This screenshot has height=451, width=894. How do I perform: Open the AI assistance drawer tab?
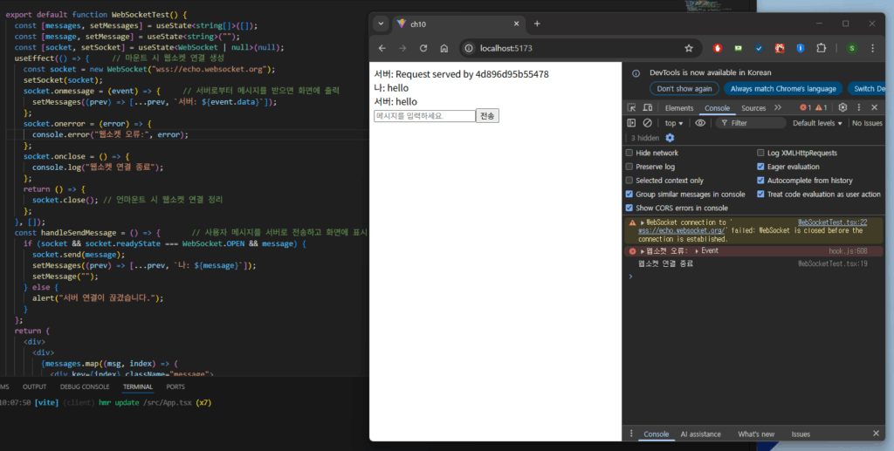pyautogui.click(x=700, y=434)
